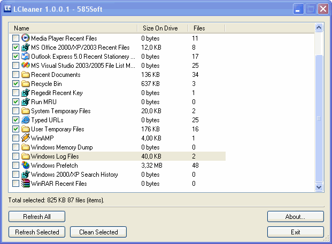Click the '176 KB' size value
This screenshot has width=332, height=244.
click(x=150, y=129)
